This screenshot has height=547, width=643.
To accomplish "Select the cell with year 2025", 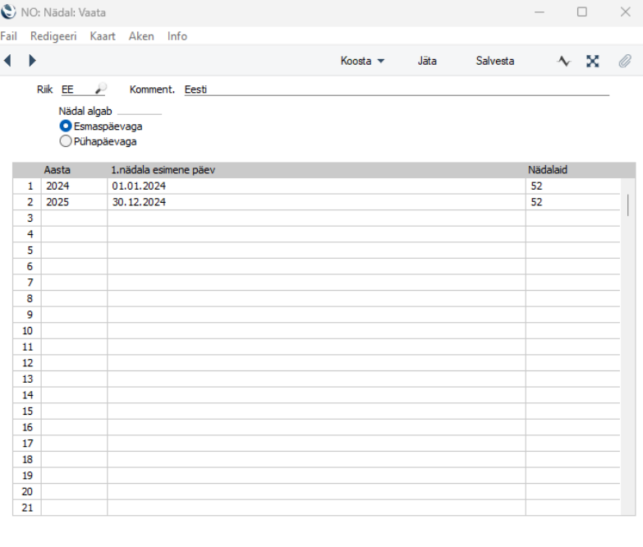I will click(x=74, y=202).
